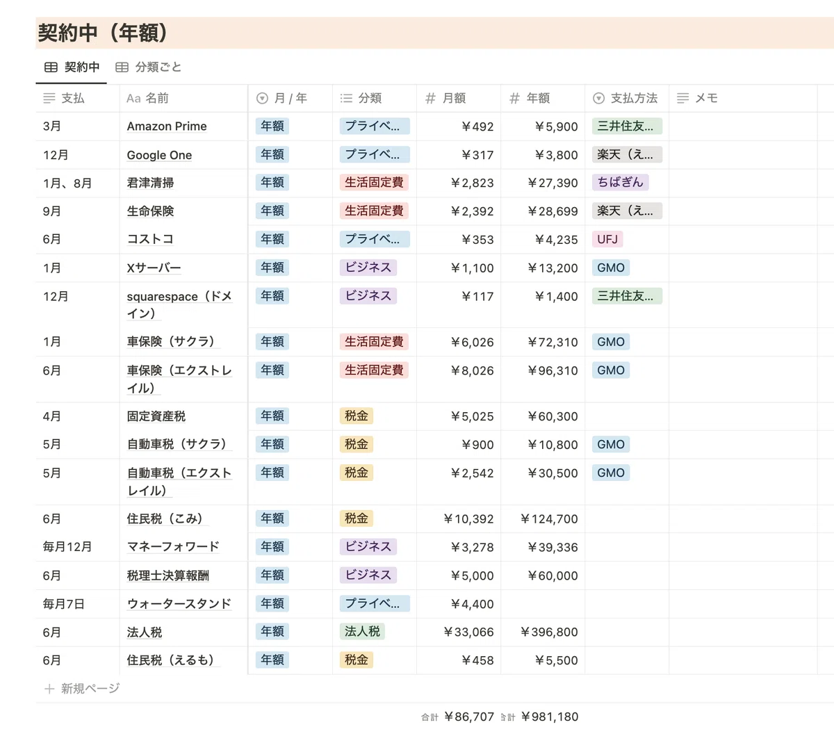Open the コストコ row page
This screenshot has height=736, width=834.
tap(150, 239)
